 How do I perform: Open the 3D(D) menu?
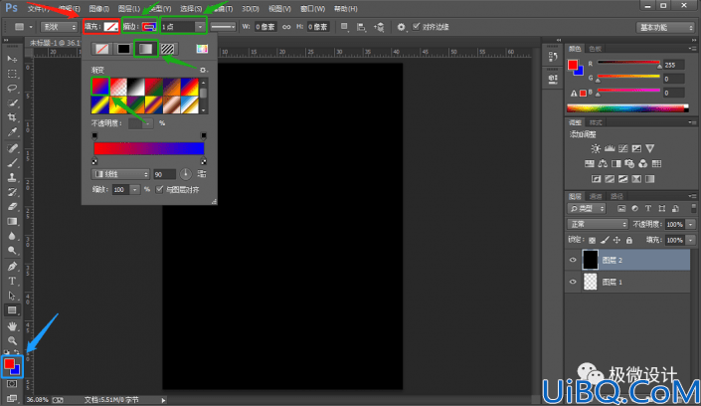251,9
